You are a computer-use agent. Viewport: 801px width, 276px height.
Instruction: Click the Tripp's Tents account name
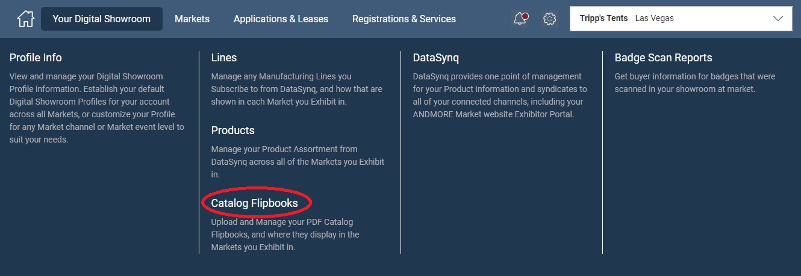pos(602,19)
